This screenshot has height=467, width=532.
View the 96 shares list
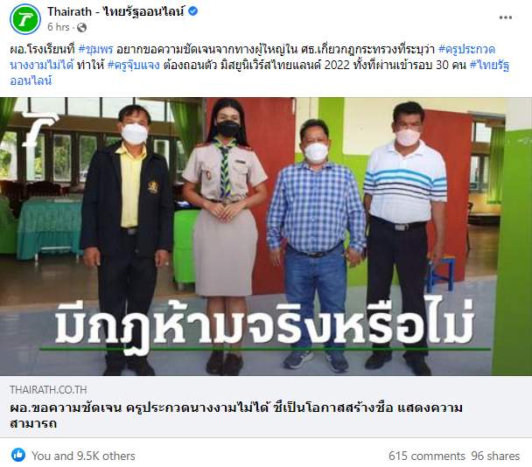coord(495,456)
